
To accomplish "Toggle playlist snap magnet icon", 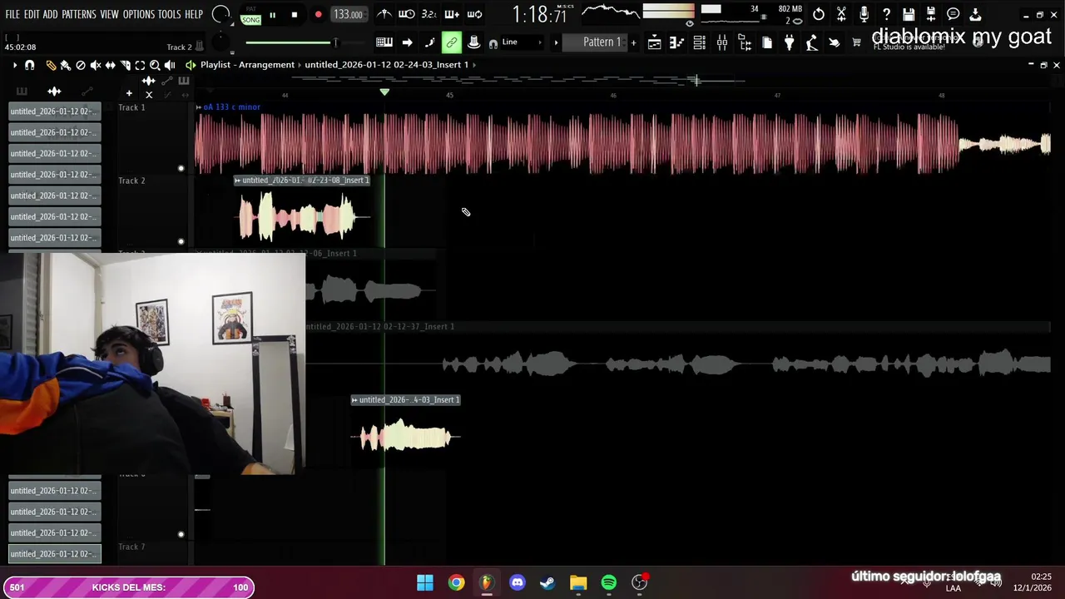I will point(29,65).
